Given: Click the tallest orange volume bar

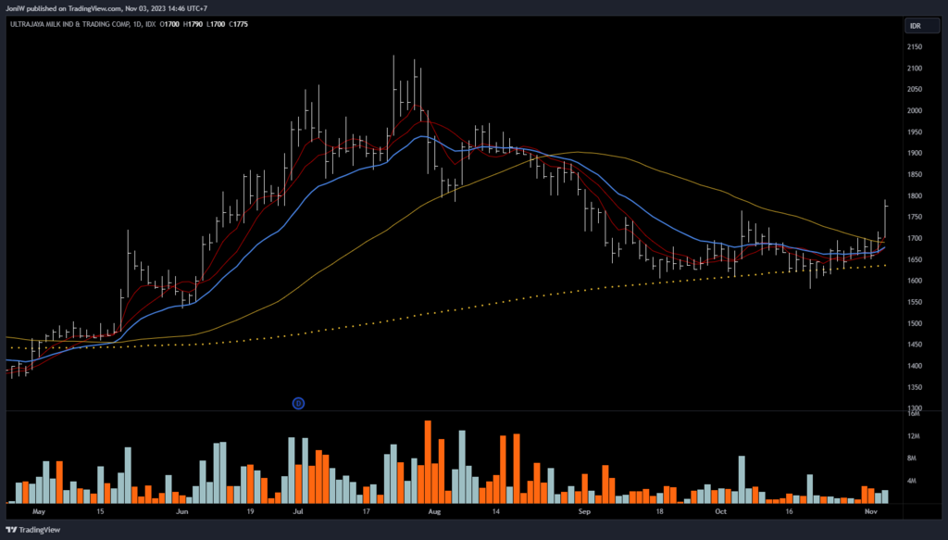Looking at the screenshot, I should pyautogui.click(x=428, y=463).
